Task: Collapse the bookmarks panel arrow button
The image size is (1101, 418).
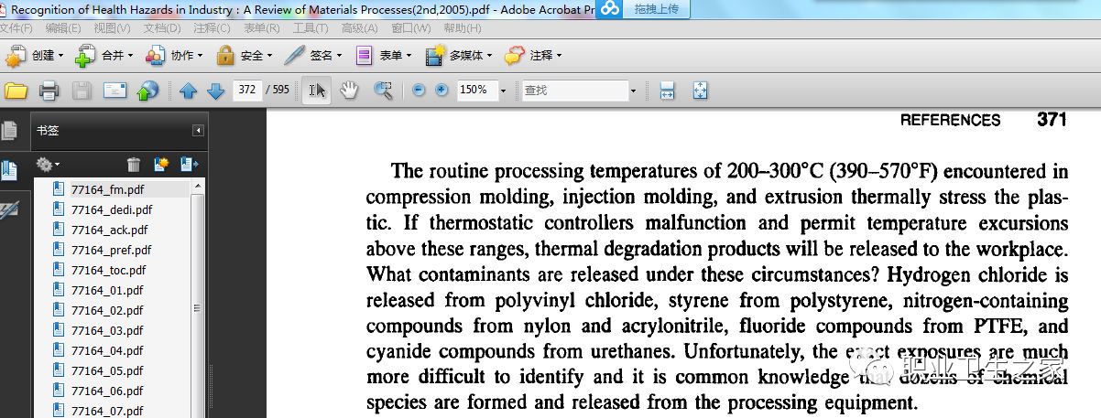Action: pos(198,131)
